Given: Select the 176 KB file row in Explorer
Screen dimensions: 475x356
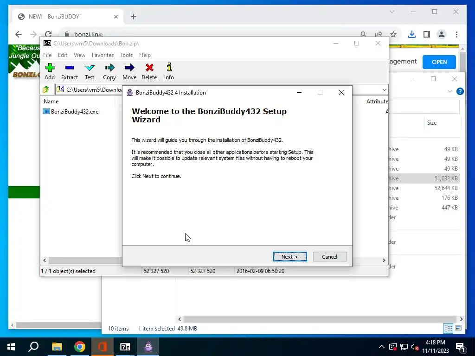Looking at the screenshot, I should coord(424,197).
